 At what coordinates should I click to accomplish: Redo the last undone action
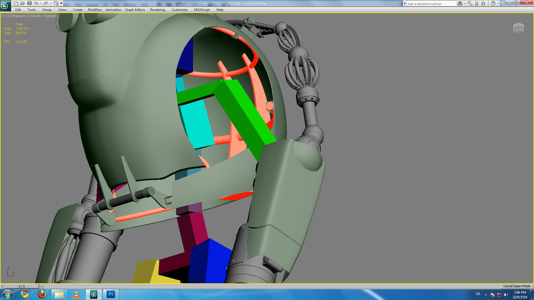click(46, 3)
